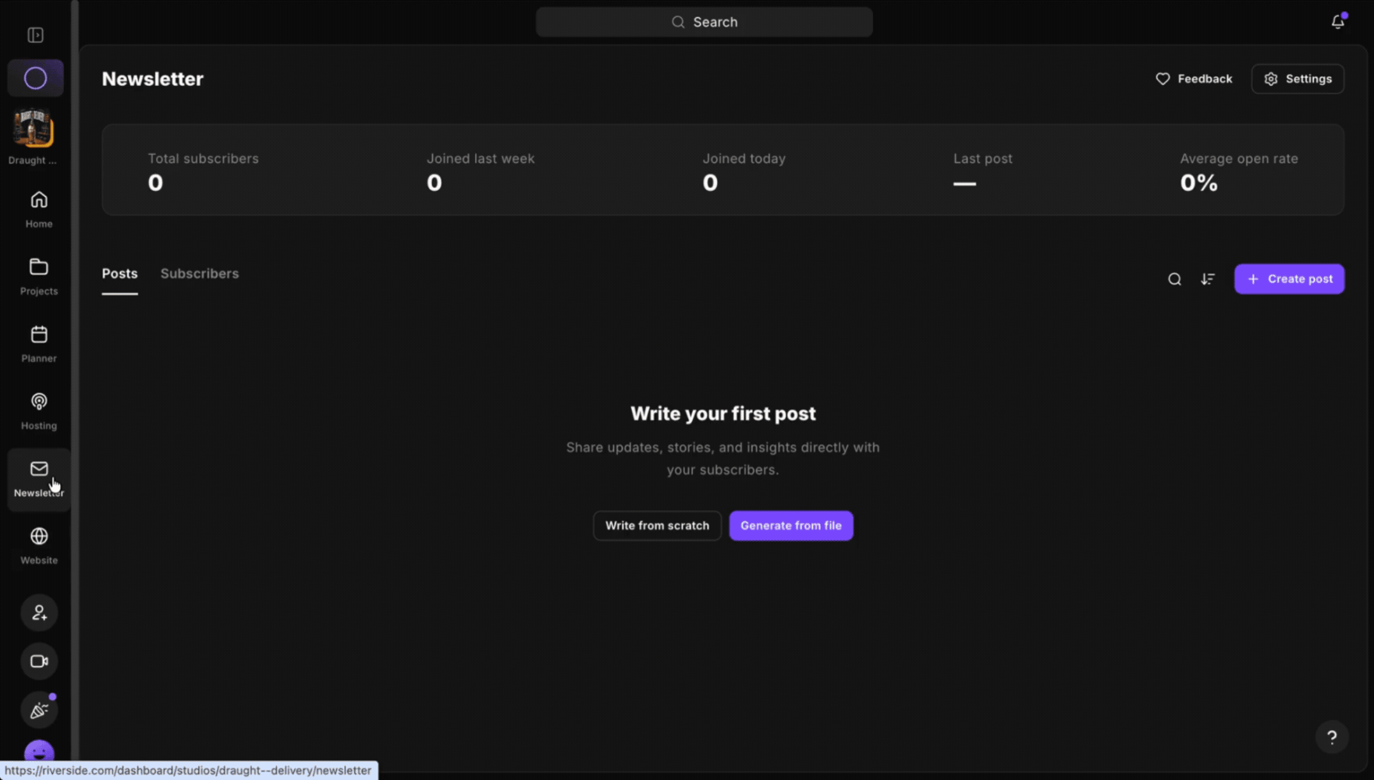1374x780 pixels.
Task: Choose Write from scratch
Action: (657, 526)
